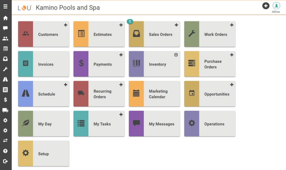Screen dimensions: 286x170
Task: Click the sidebar logout icon
Action: tap(5, 161)
